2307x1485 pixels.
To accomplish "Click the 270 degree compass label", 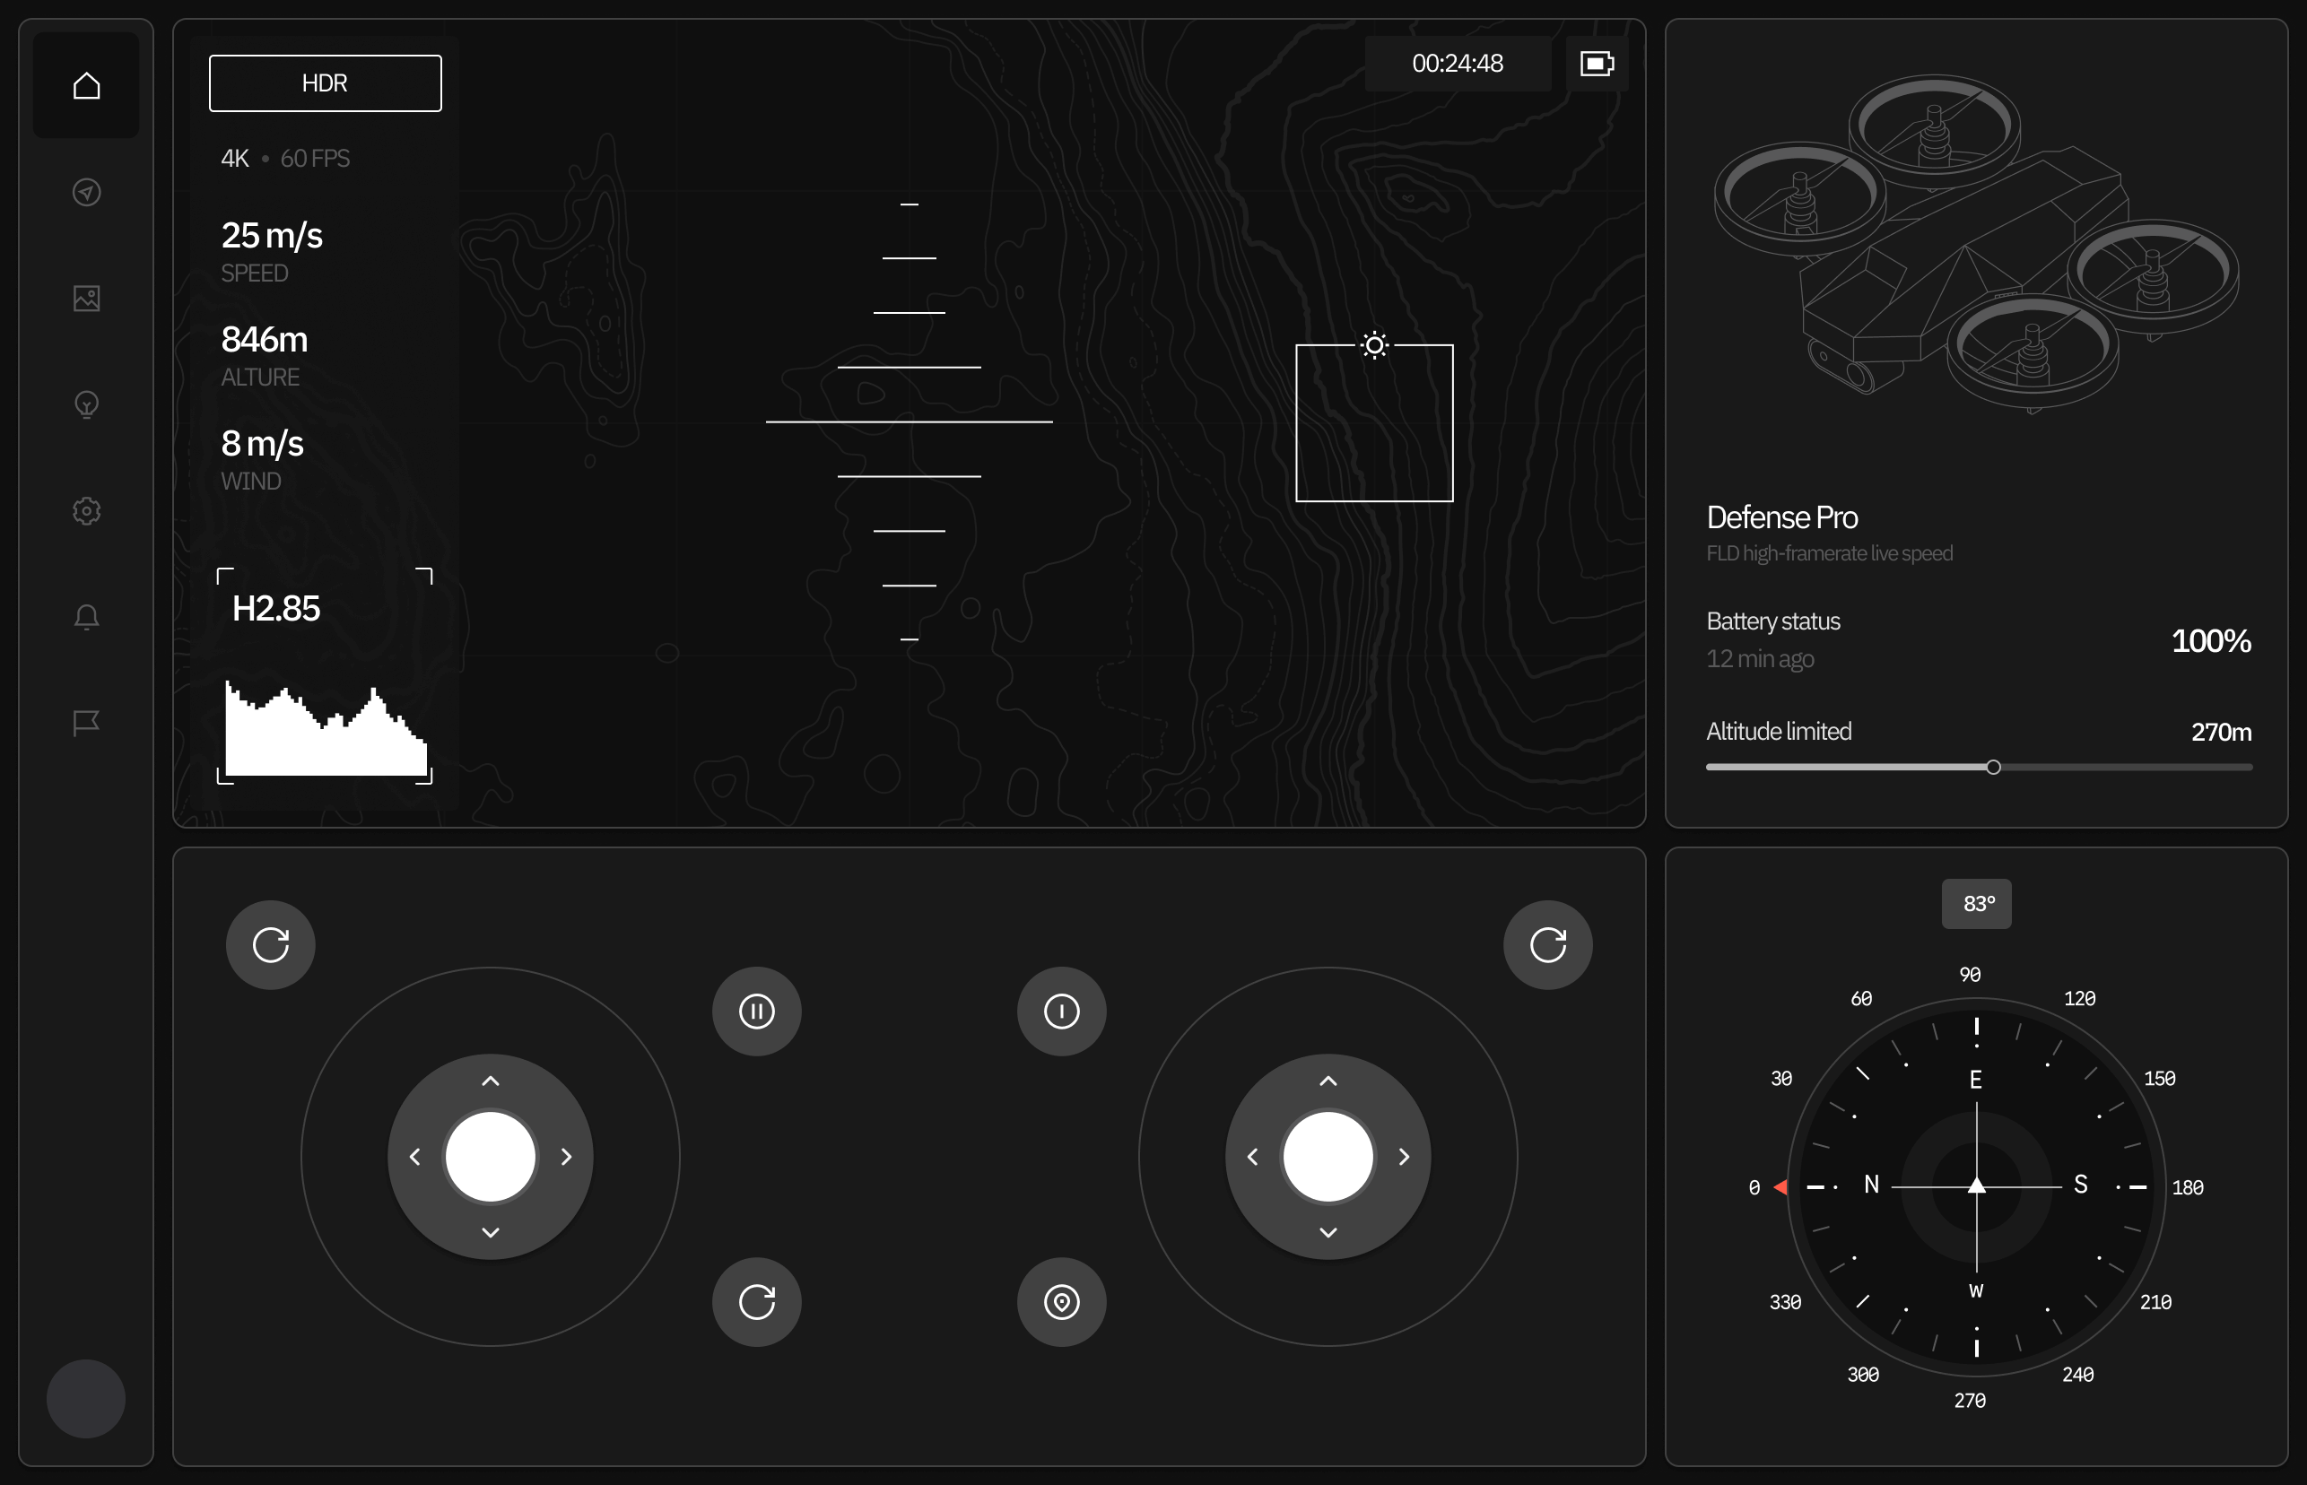I will pos(1970,1400).
